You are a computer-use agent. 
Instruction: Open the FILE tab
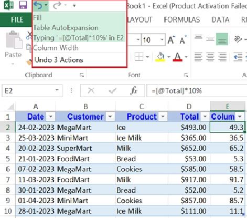coord(17,19)
